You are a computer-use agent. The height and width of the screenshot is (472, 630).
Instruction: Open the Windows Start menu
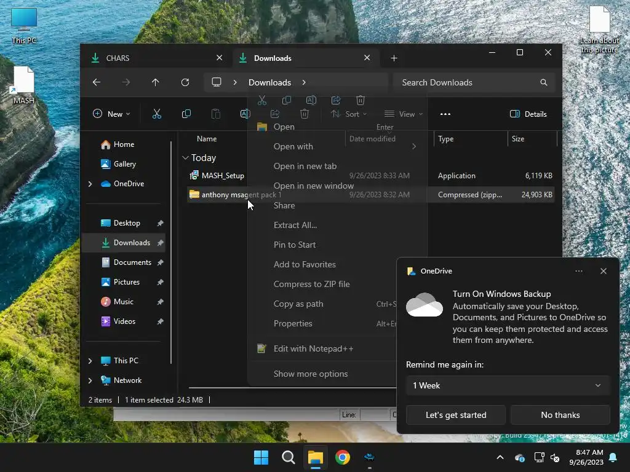tap(261, 457)
